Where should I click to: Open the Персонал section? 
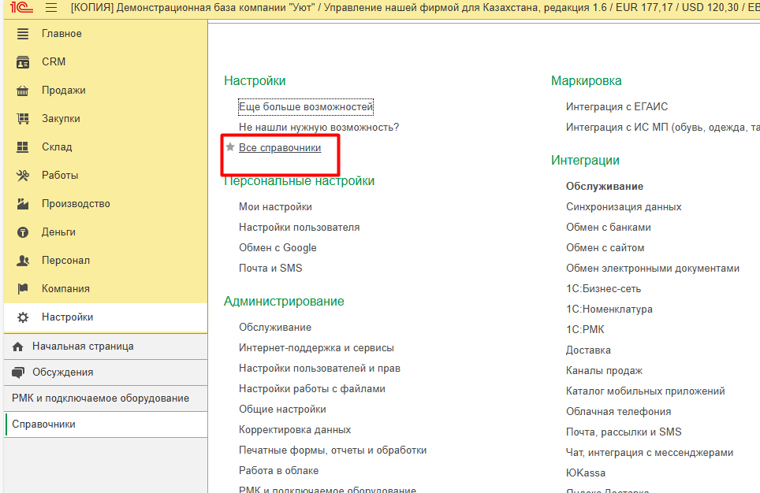[x=65, y=261]
